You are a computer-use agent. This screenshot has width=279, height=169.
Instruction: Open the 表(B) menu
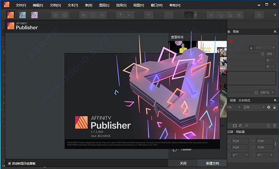(x=88, y=5)
